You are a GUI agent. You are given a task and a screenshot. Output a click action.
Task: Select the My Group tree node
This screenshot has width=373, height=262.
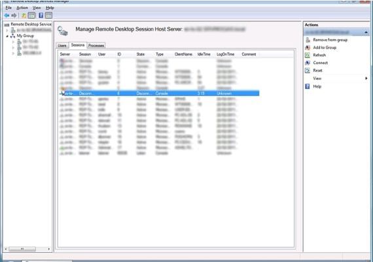coord(26,36)
